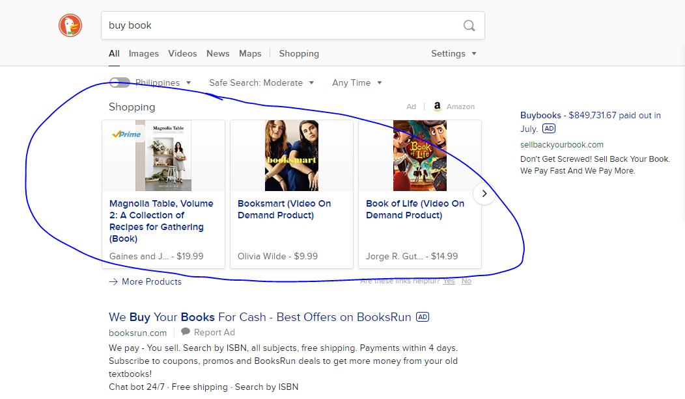Click 'Jorge R. Gut... - $14.99' text
The height and width of the screenshot is (399, 685).
412,257
